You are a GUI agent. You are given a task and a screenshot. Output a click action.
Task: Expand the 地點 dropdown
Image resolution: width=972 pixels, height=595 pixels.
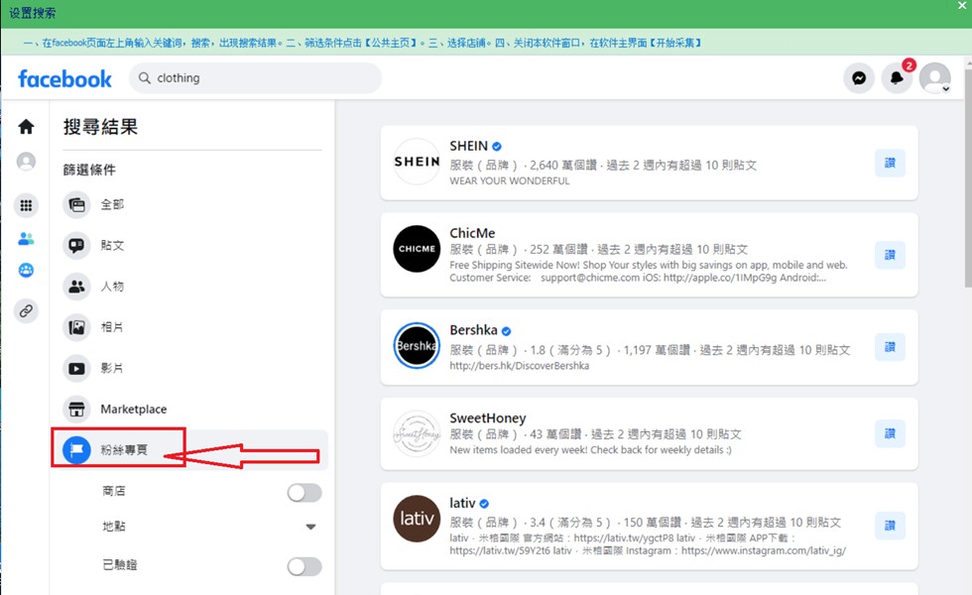coord(310,527)
